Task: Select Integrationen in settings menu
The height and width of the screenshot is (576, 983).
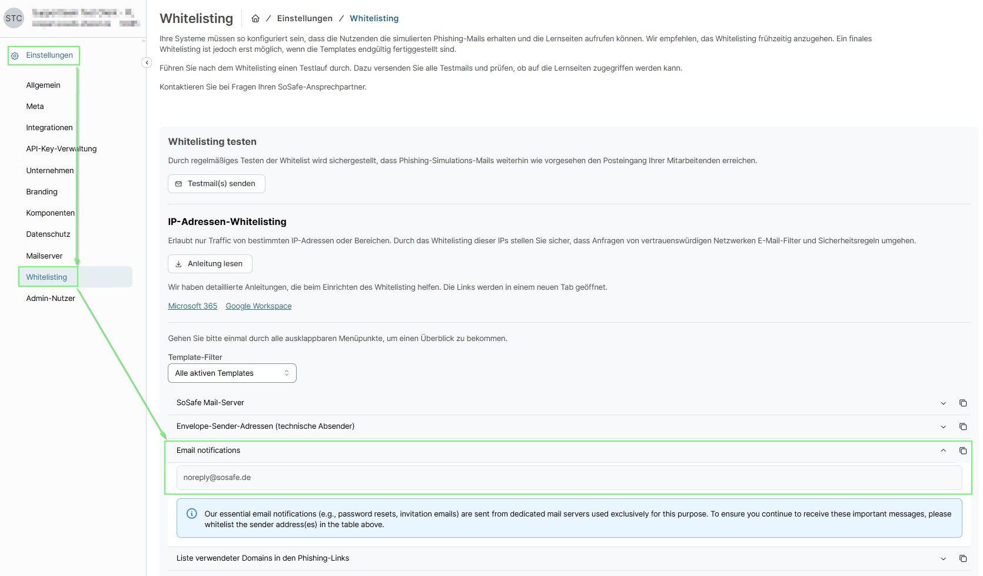Action: (x=49, y=128)
